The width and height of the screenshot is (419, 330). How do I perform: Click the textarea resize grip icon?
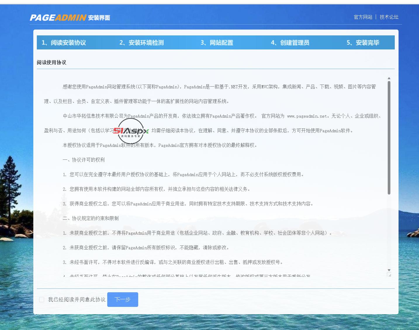389,275
